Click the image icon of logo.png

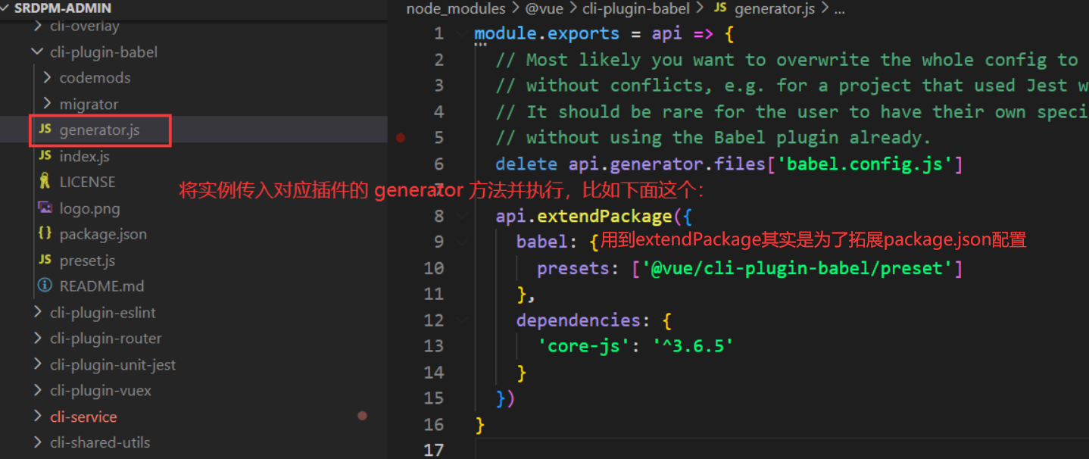45,208
